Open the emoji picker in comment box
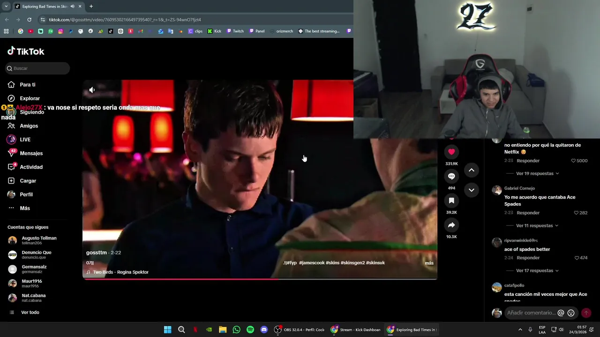The width and height of the screenshot is (600, 337). coord(571,313)
